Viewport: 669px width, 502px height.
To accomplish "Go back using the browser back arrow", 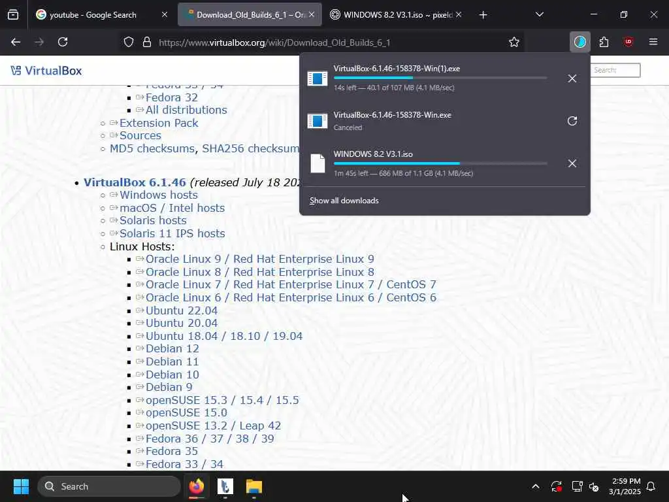I will click(16, 42).
